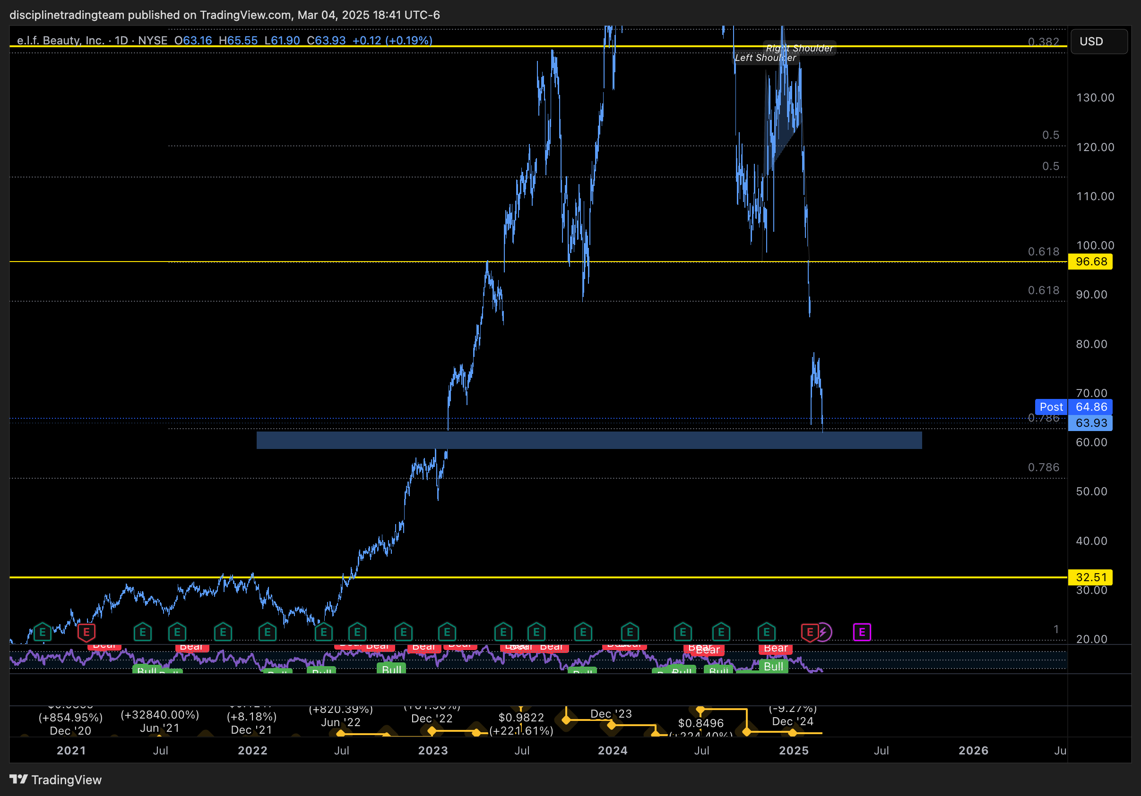This screenshot has height=796, width=1141.
Task: Click the 40.00 price axis label
Action: pyautogui.click(x=1091, y=541)
